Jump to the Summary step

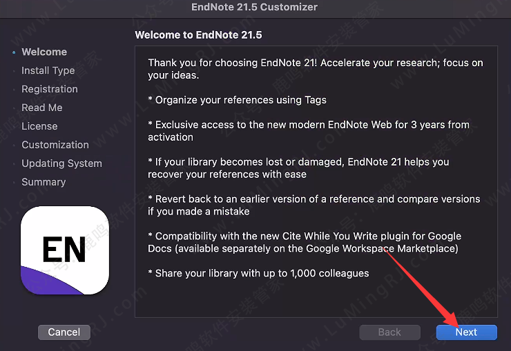point(44,182)
